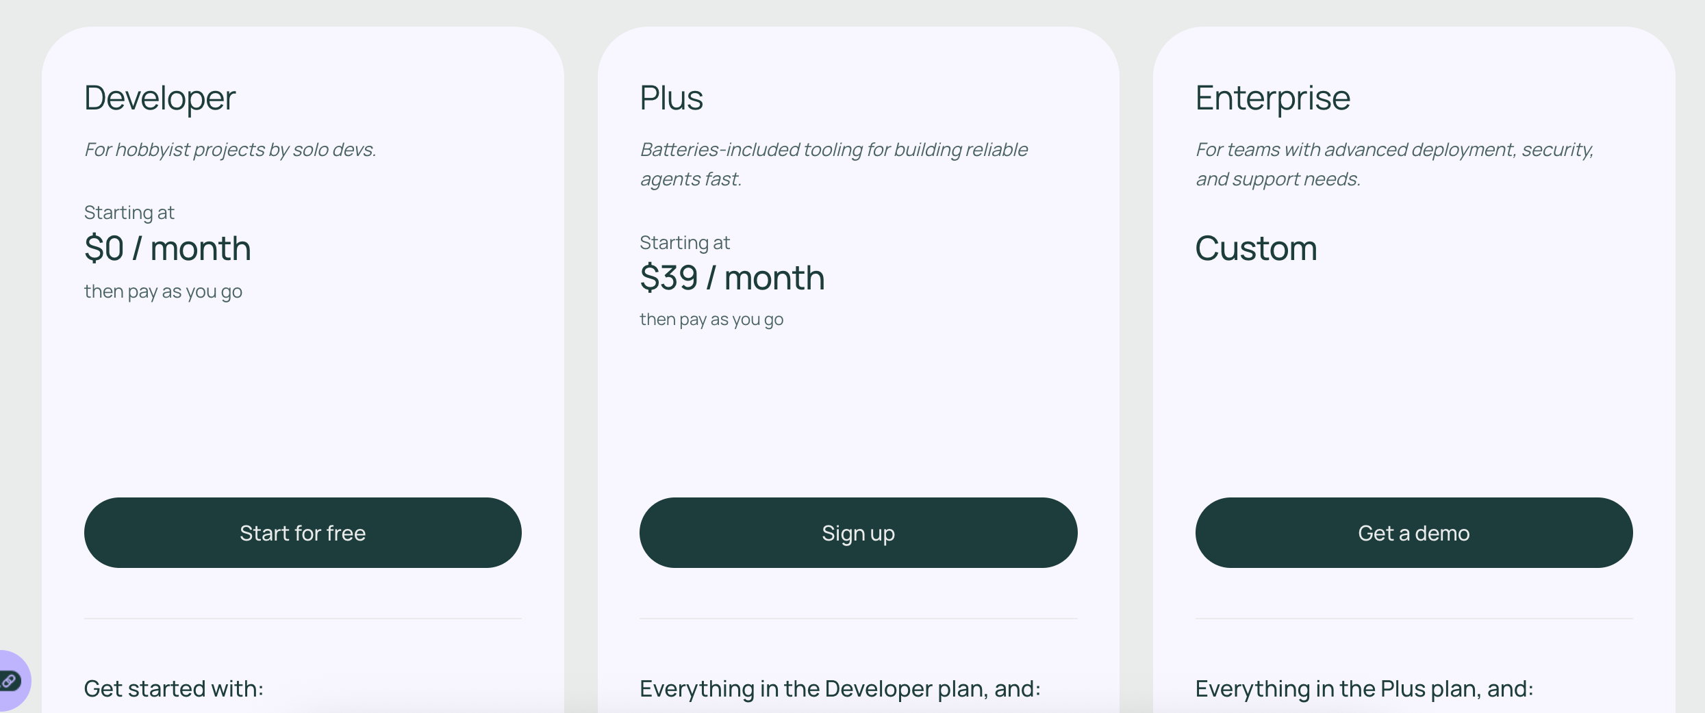Open the floating link icon badge

click(x=12, y=681)
